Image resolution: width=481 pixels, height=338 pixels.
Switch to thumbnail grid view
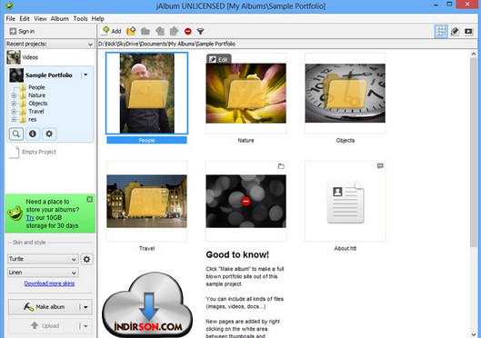tap(441, 31)
